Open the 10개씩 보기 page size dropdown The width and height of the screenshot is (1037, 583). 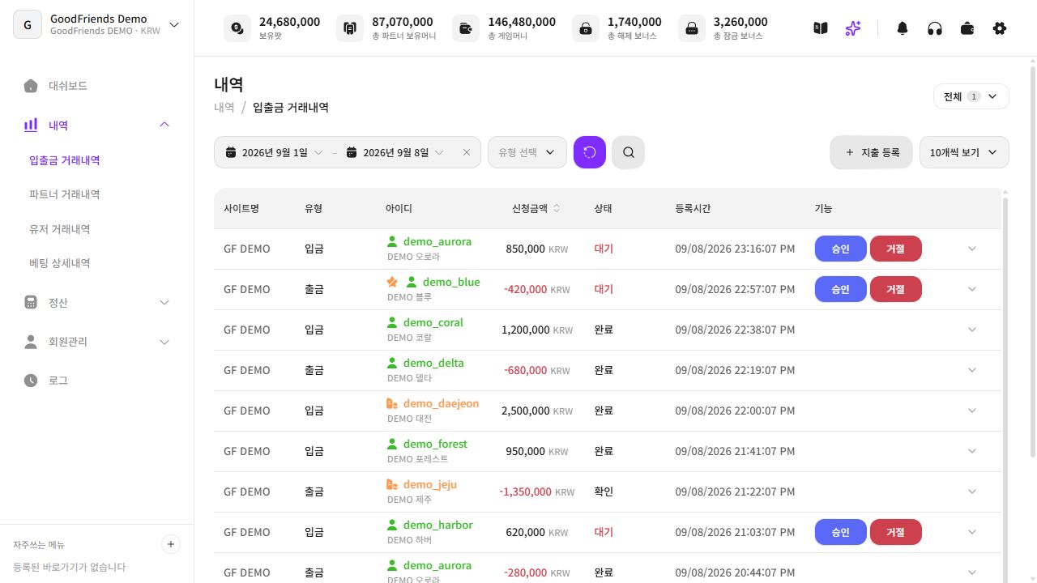964,152
